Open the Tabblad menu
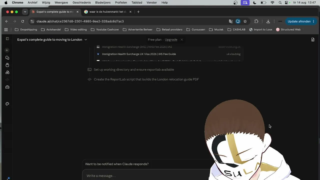Screen dimensions: 320x180 click(x=137, y=2)
